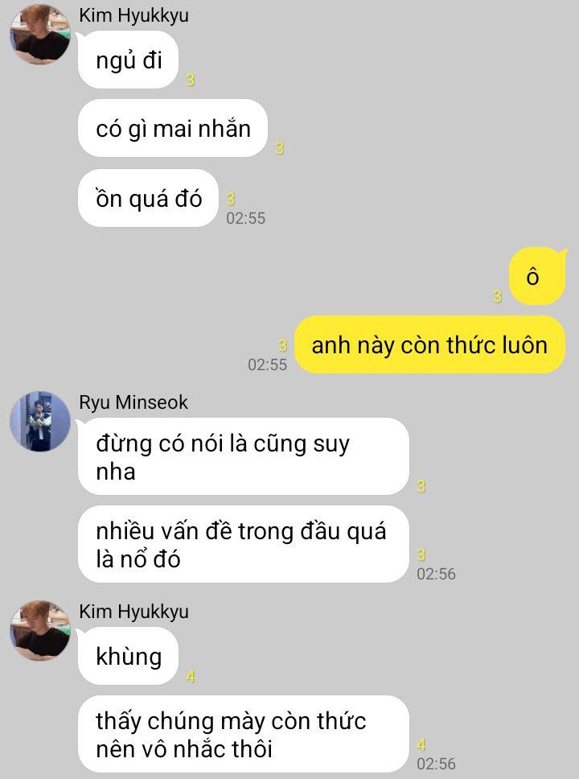Tap the 'nhiều vấn đề trong đầu' message
Screen dimensions: 579x779
tap(244, 544)
